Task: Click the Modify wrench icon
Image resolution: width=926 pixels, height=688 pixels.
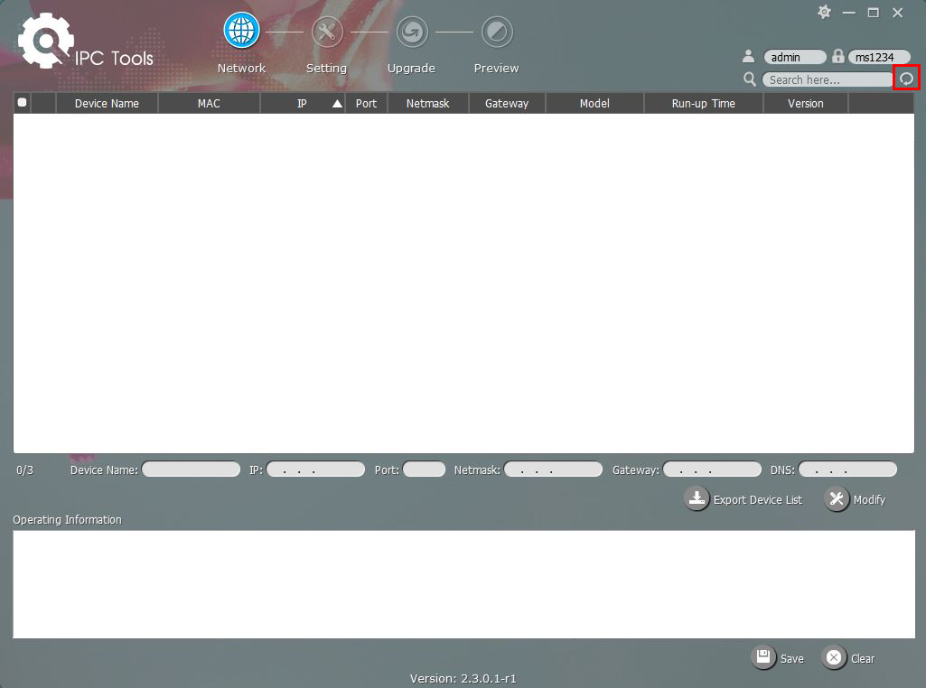Action: [x=837, y=499]
